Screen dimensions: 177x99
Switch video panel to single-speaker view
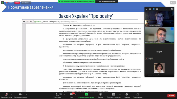pos(150,9)
